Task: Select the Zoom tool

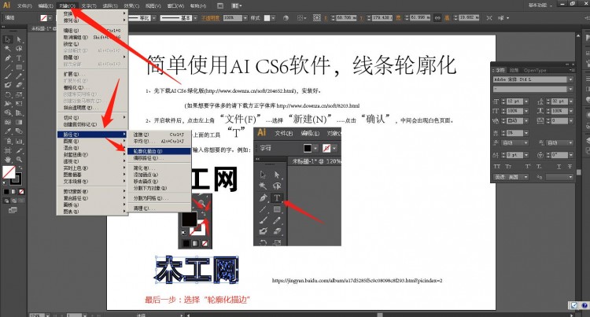Action: pyautogui.click(x=19, y=159)
